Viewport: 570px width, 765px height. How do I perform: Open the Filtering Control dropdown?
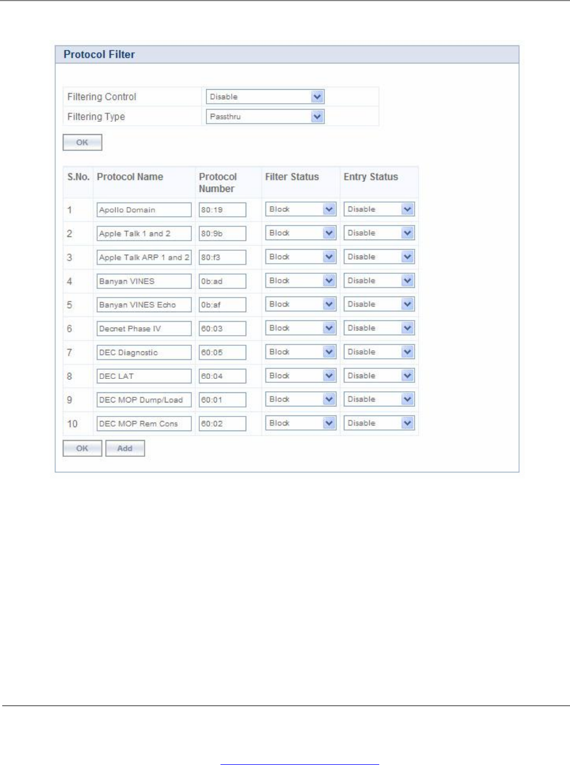[265, 97]
